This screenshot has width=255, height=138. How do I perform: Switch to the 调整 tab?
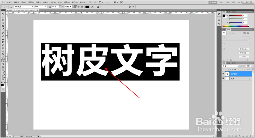224,30
